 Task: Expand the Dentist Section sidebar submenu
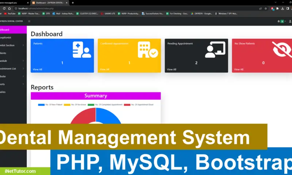click(x=12, y=45)
